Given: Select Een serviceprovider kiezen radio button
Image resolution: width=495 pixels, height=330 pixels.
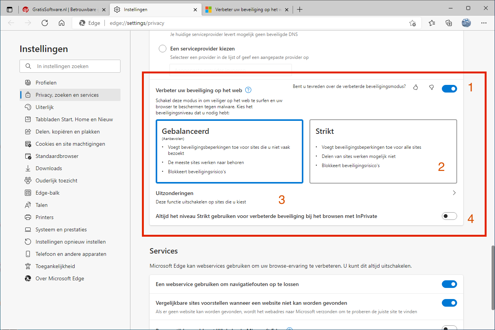Looking at the screenshot, I should click(x=163, y=49).
